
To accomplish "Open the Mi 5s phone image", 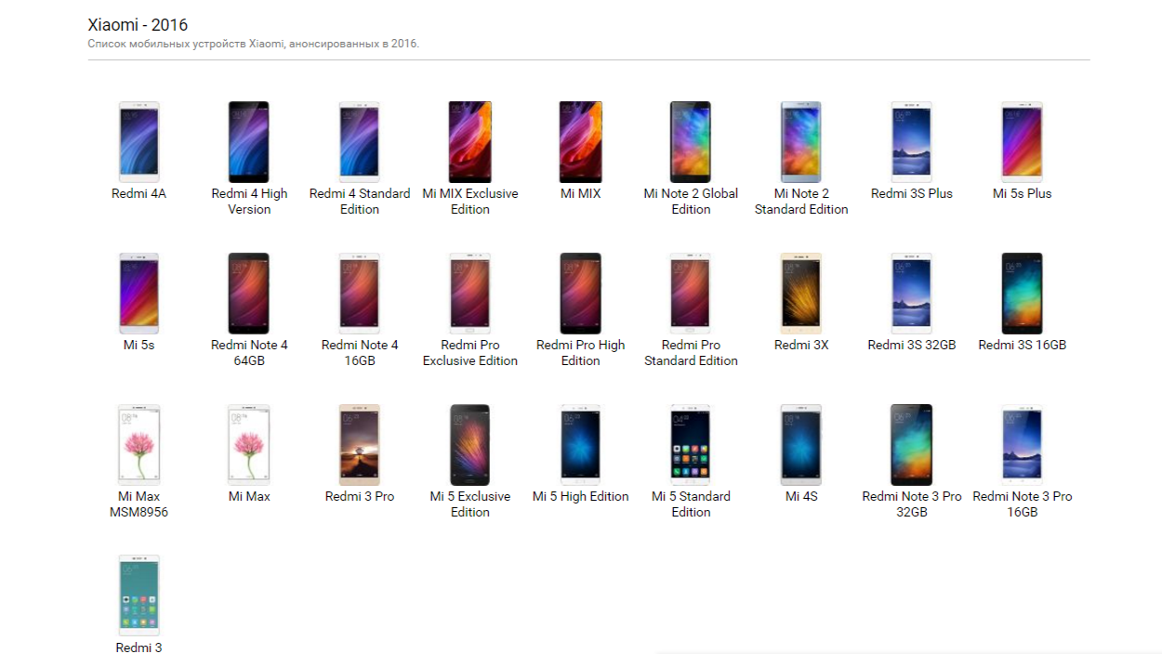I will [x=139, y=294].
